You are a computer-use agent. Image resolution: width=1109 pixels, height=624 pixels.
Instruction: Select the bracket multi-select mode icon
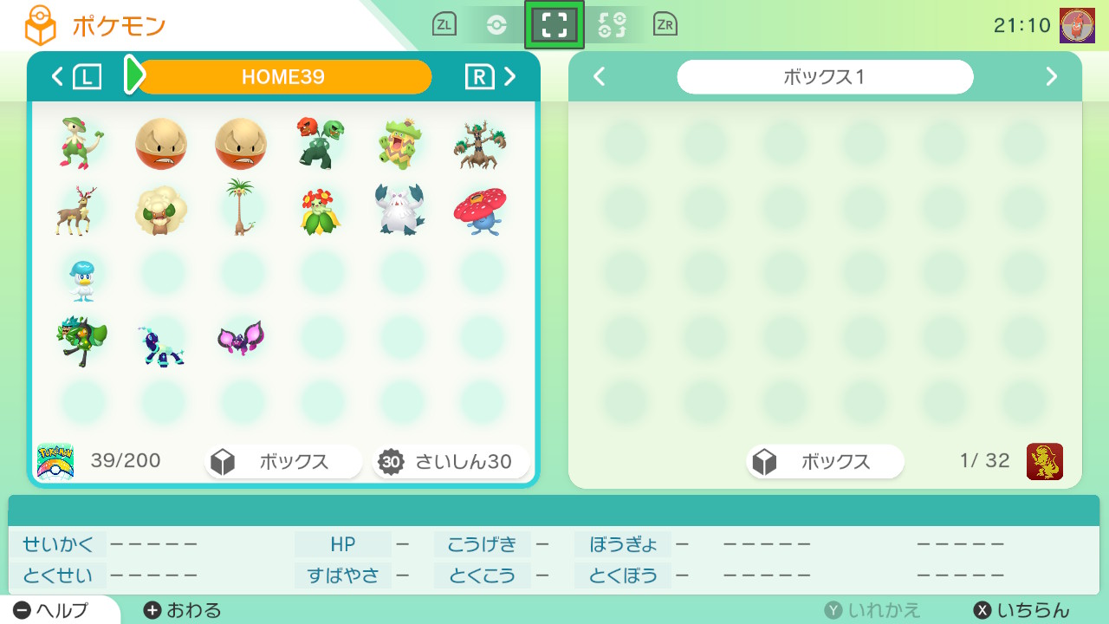coord(554,25)
